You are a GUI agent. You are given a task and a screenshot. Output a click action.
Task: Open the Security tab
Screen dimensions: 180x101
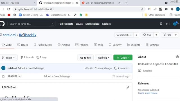tap(115, 45)
